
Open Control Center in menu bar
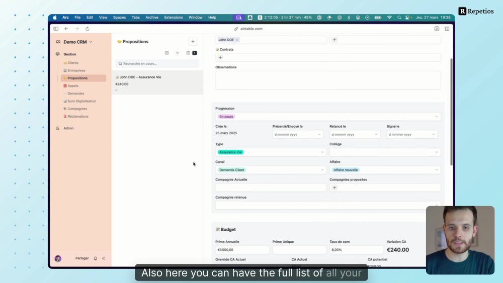(407, 18)
